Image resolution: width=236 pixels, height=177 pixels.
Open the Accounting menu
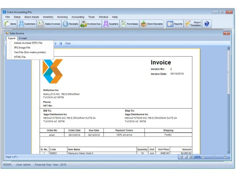[x=78, y=17]
